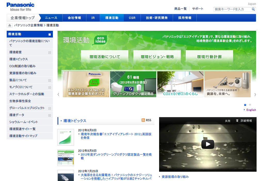This screenshot has height=181, width=262.
Task: Click the Panasonic ideas for life logo
Action: [20, 7]
